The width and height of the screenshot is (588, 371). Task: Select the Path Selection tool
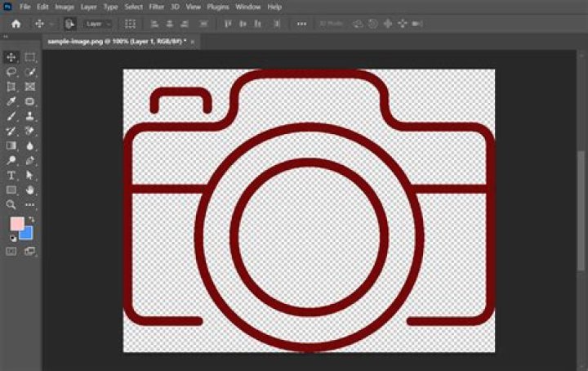29,175
